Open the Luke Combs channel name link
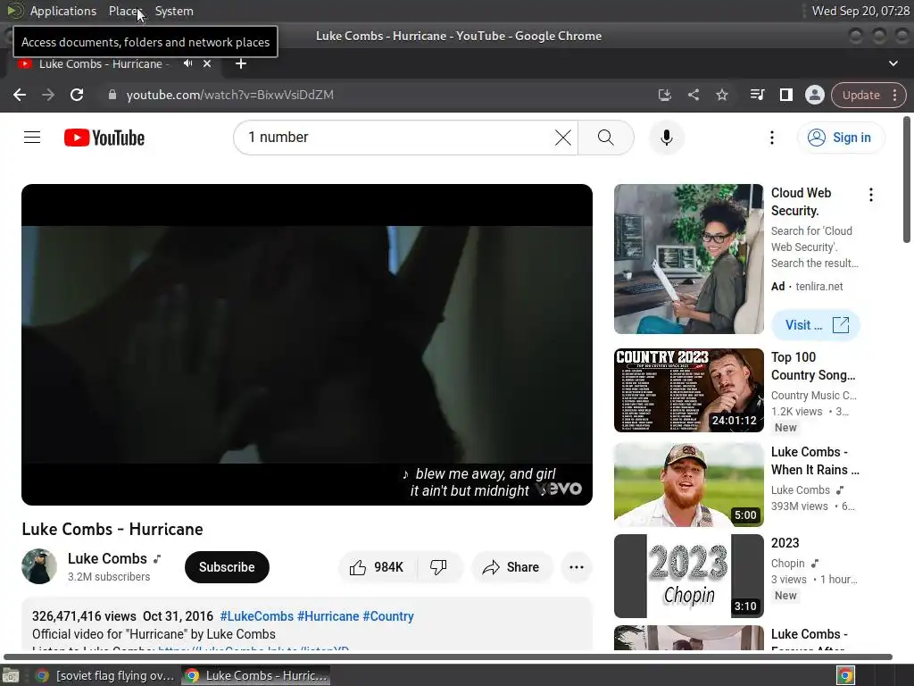This screenshot has height=686, width=914. click(107, 558)
